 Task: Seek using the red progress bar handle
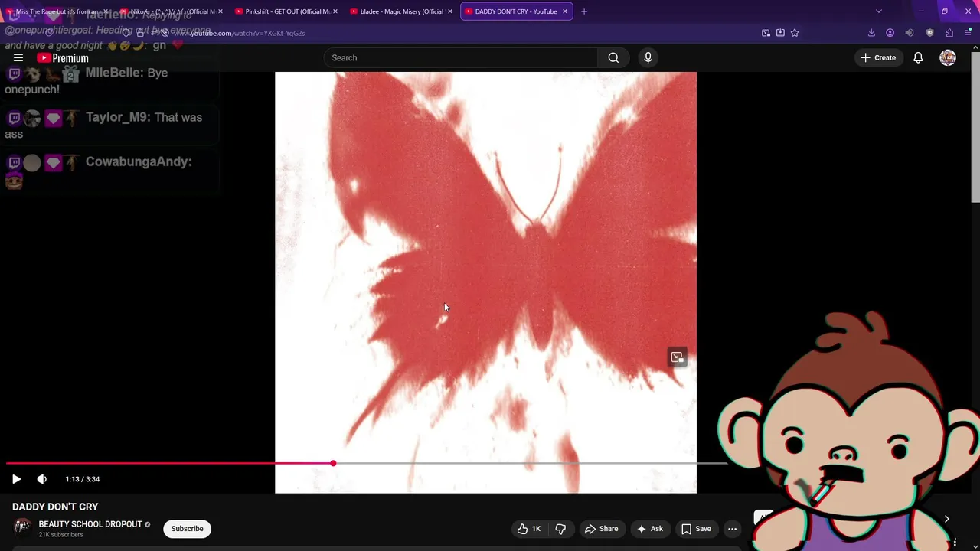333,464
